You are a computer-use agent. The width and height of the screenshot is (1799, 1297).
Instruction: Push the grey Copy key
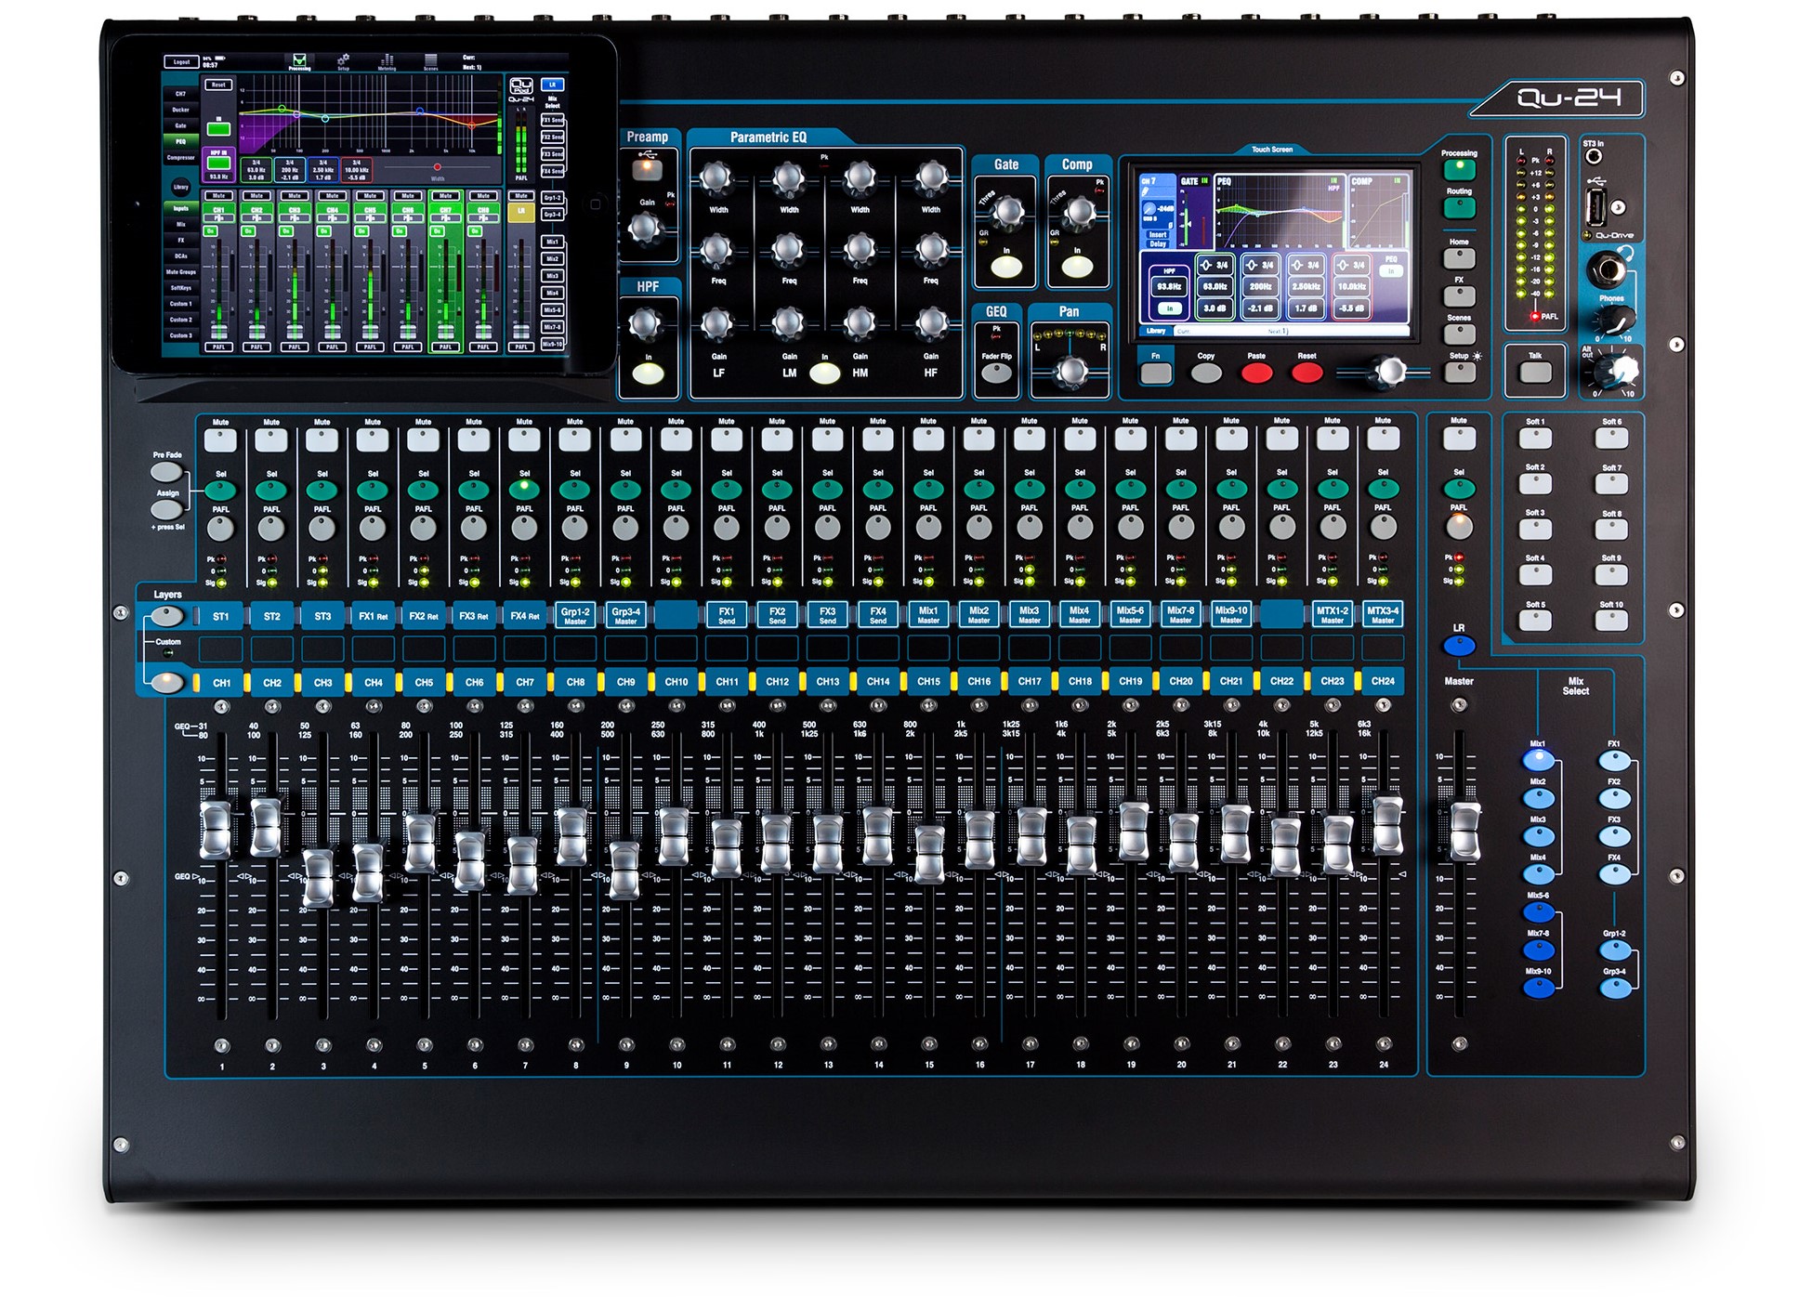[1206, 373]
